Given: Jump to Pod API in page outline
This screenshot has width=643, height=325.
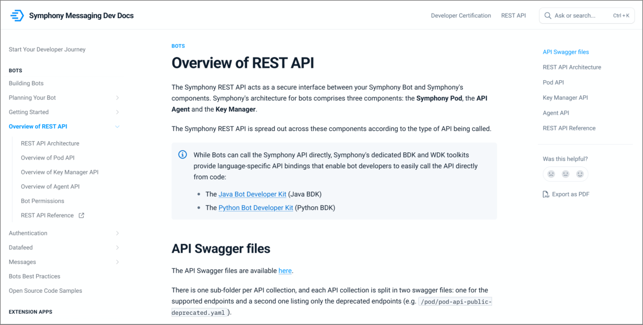Looking at the screenshot, I should pyautogui.click(x=553, y=82).
